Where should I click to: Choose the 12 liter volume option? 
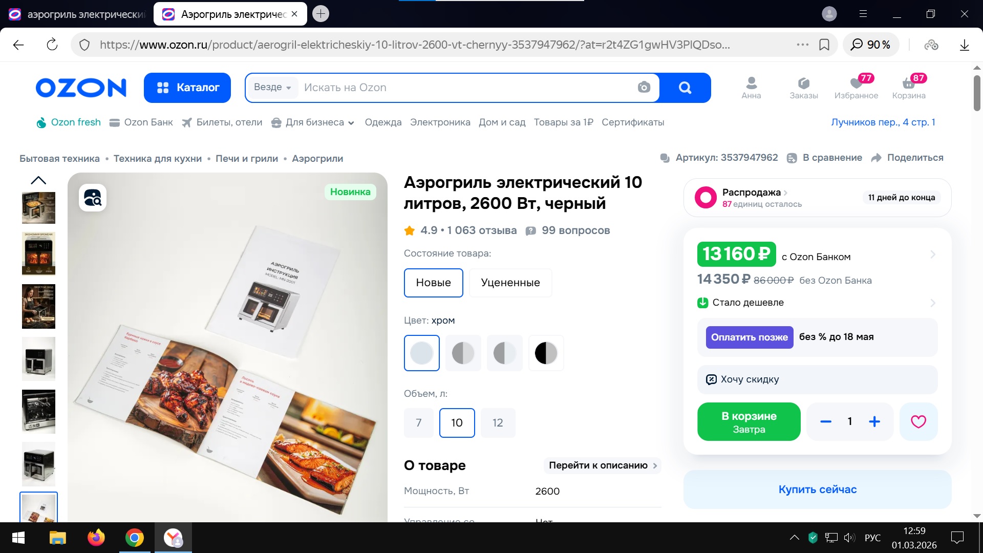(498, 423)
